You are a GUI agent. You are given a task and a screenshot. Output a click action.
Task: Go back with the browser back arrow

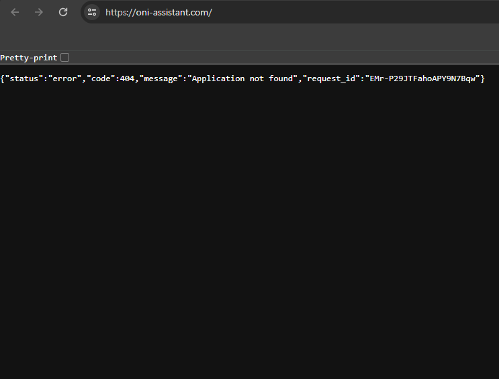[x=15, y=12]
